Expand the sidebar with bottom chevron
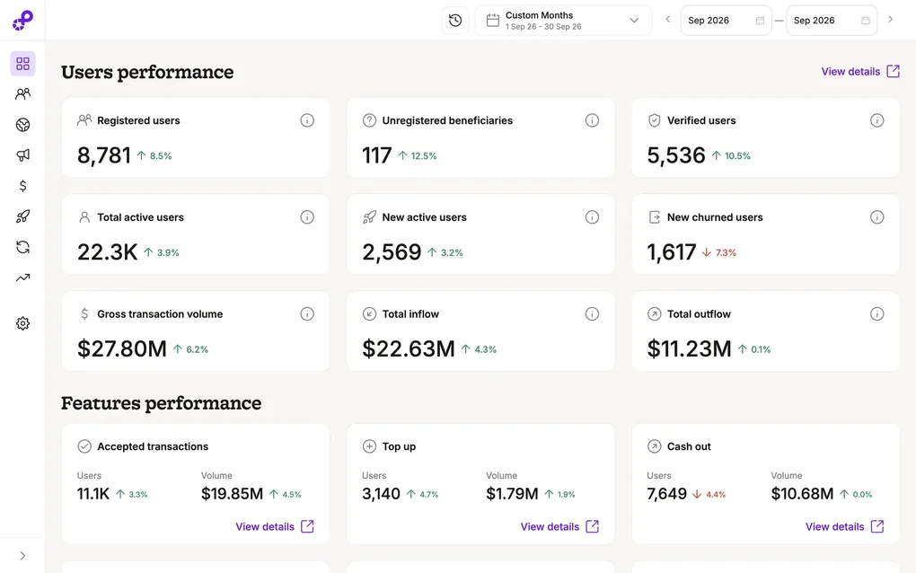916x573 pixels. point(22,556)
